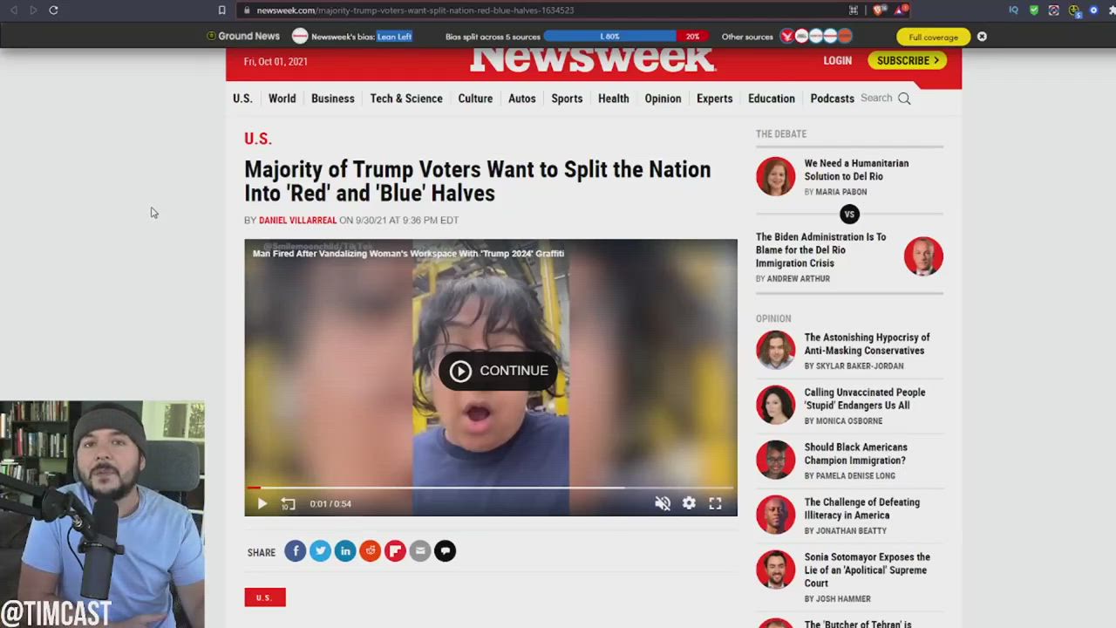
Task: Click the video progress bar
Action: click(x=491, y=488)
